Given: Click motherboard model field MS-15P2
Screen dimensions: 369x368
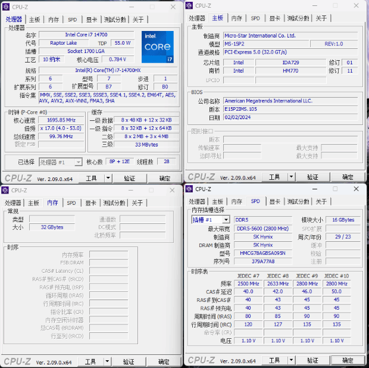Looking at the screenshot, I should [266, 44].
